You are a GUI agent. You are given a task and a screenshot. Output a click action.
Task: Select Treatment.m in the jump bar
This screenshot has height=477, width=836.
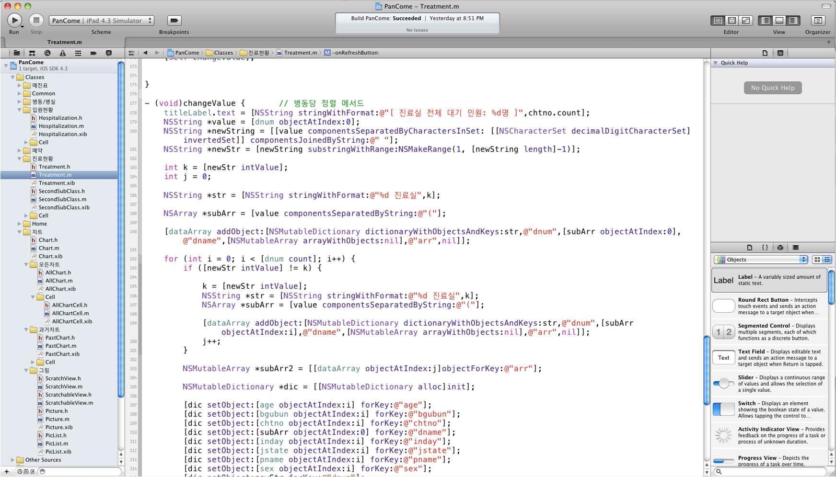[297, 53]
